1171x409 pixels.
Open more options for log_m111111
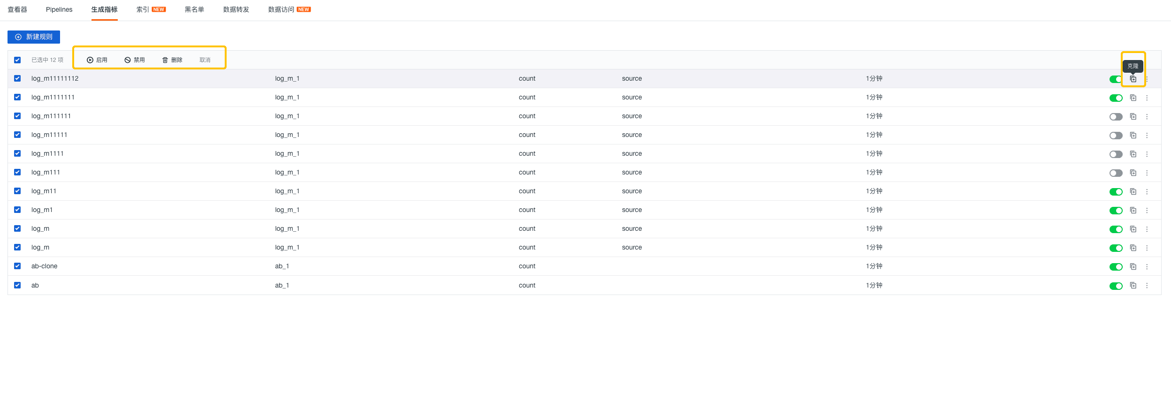tap(1147, 116)
